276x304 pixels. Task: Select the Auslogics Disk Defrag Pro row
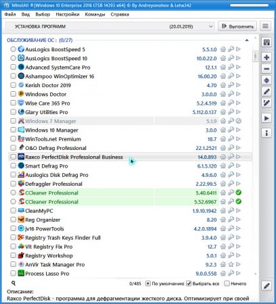click(x=130, y=175)
